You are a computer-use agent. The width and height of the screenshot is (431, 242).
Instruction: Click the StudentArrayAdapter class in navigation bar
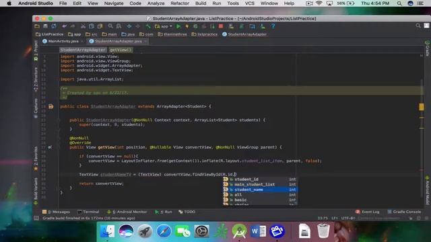click(244, 34)
